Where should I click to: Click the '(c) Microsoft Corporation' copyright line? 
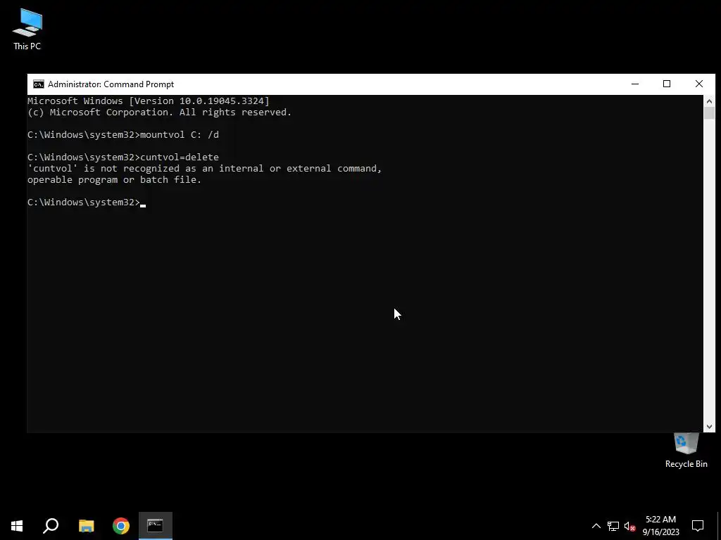coord(160,112)
